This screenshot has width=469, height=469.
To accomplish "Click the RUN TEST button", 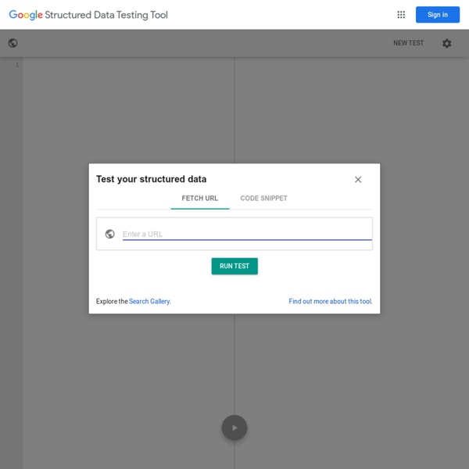I will [x=234, y=266].
